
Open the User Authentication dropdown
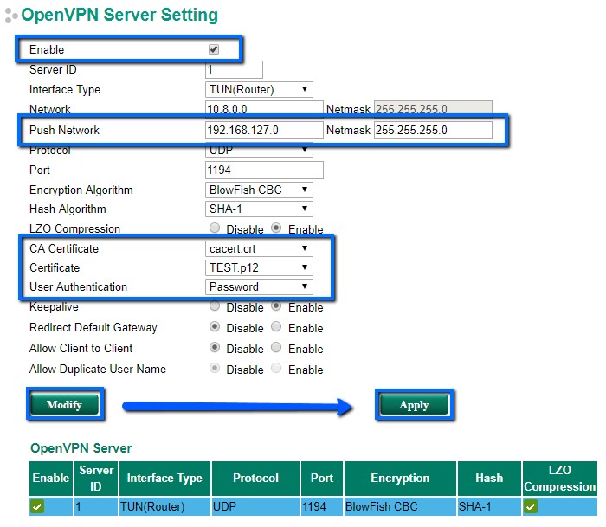coord(259,287)
